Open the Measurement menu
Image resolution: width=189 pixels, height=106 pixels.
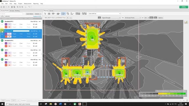[x=27, y=4]
